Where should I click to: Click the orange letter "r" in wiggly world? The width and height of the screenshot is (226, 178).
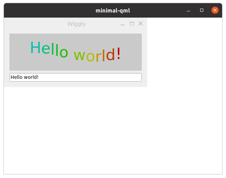point(98,57)
